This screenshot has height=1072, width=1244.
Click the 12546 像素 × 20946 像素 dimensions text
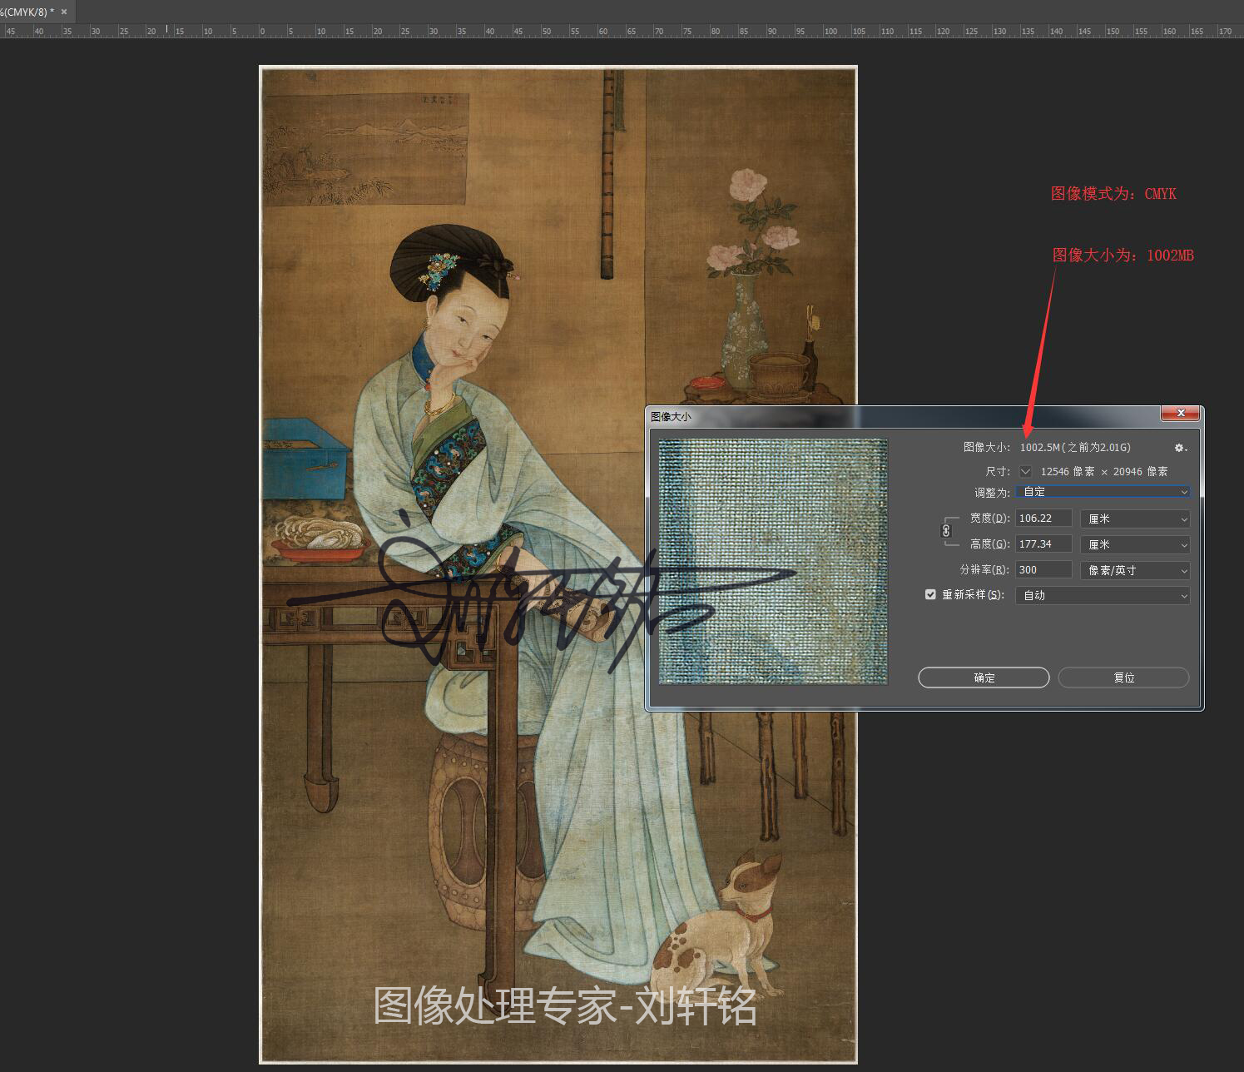(1104, 471)
